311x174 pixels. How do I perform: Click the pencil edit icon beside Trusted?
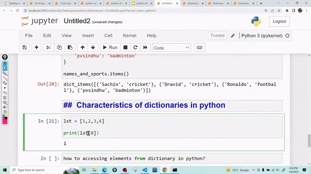(233, 36)
